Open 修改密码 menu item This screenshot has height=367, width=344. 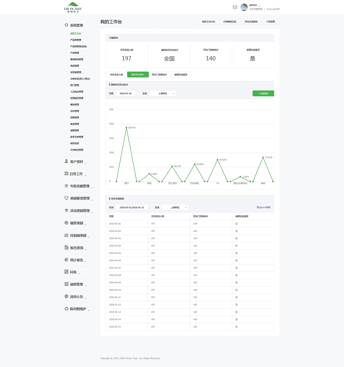tap(74, 143)
